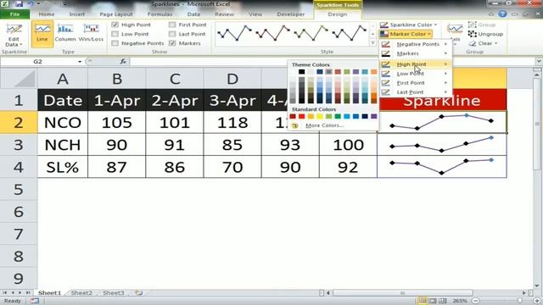
Task: Switch to Sheet3 worksheet tab
Action: (x=113, y=293)
